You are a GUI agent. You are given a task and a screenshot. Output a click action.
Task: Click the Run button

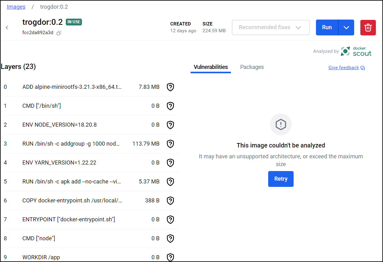coord(327,27)
